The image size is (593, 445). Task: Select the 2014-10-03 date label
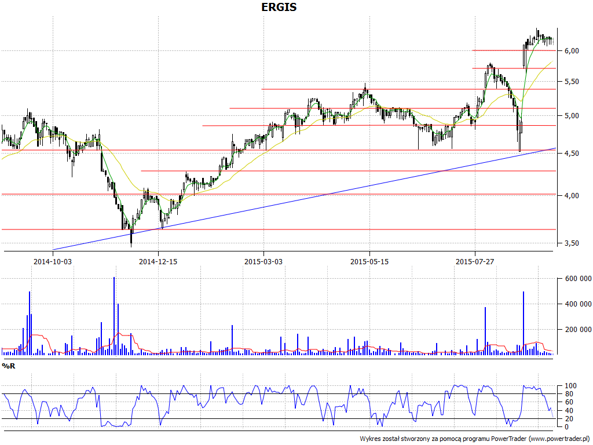[x=52, y=261]
